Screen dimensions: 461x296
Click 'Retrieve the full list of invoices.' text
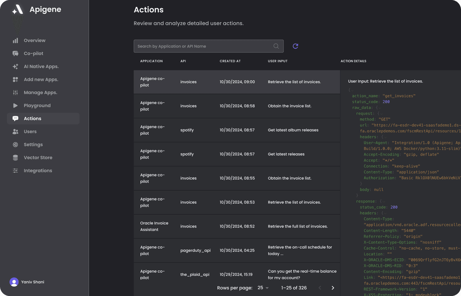pos(298,227)
